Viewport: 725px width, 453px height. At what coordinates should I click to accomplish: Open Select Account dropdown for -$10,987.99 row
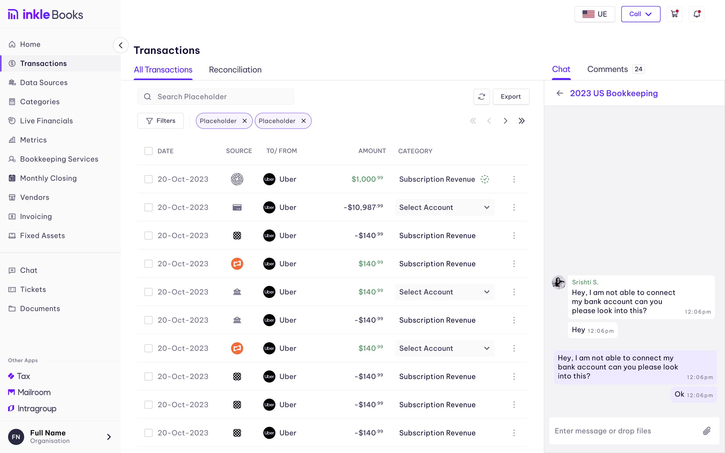(445, 207)
